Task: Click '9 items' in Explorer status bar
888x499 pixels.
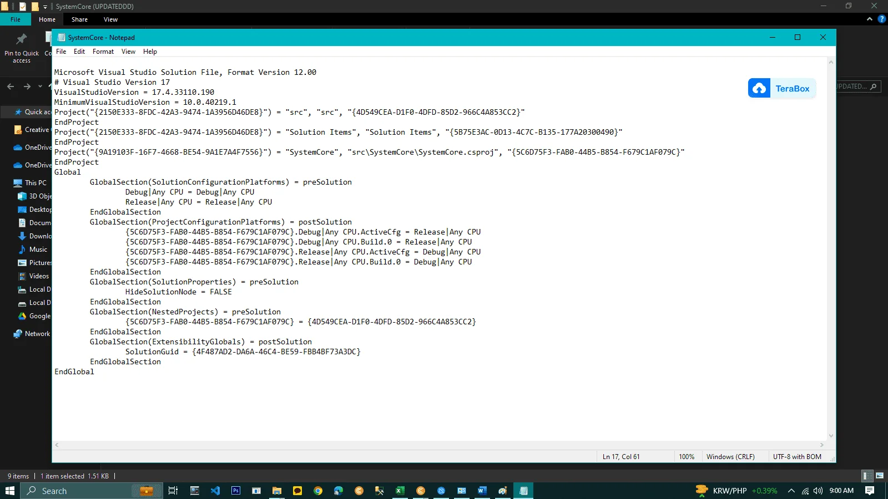Action: click(18, 476)
